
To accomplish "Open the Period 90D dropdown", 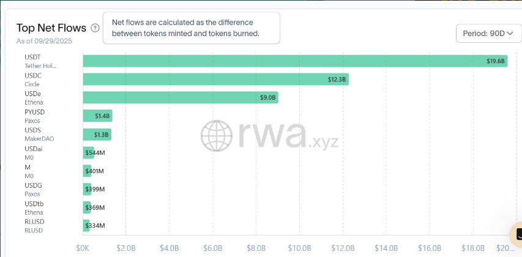I will click(x=488, y=33).
